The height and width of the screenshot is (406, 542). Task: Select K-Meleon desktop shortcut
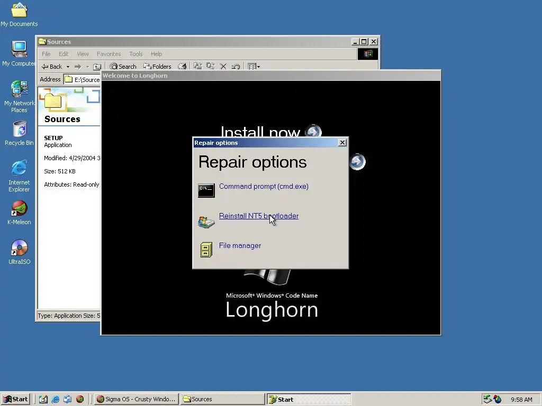point(19,213)
